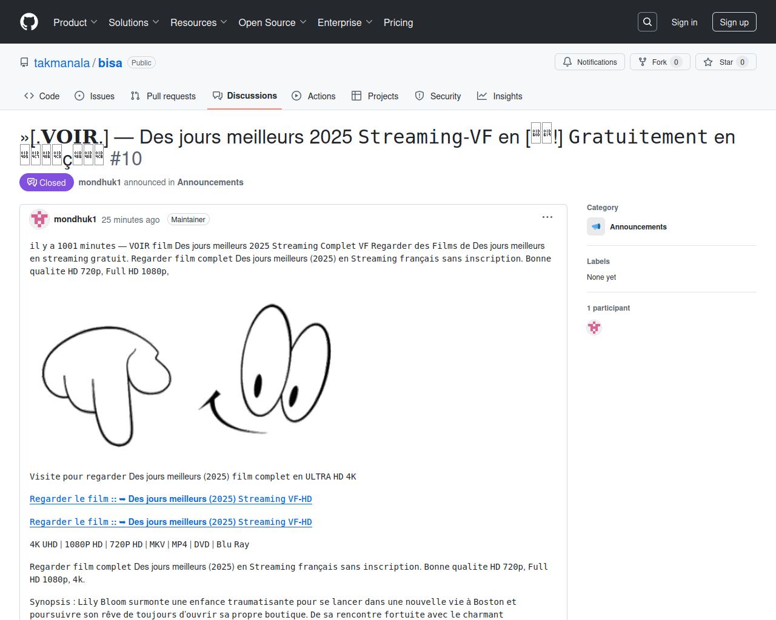Viewport: 776px width, 620px height.
Task: Star the bisa repository
Action: click(x=726, y=62)
